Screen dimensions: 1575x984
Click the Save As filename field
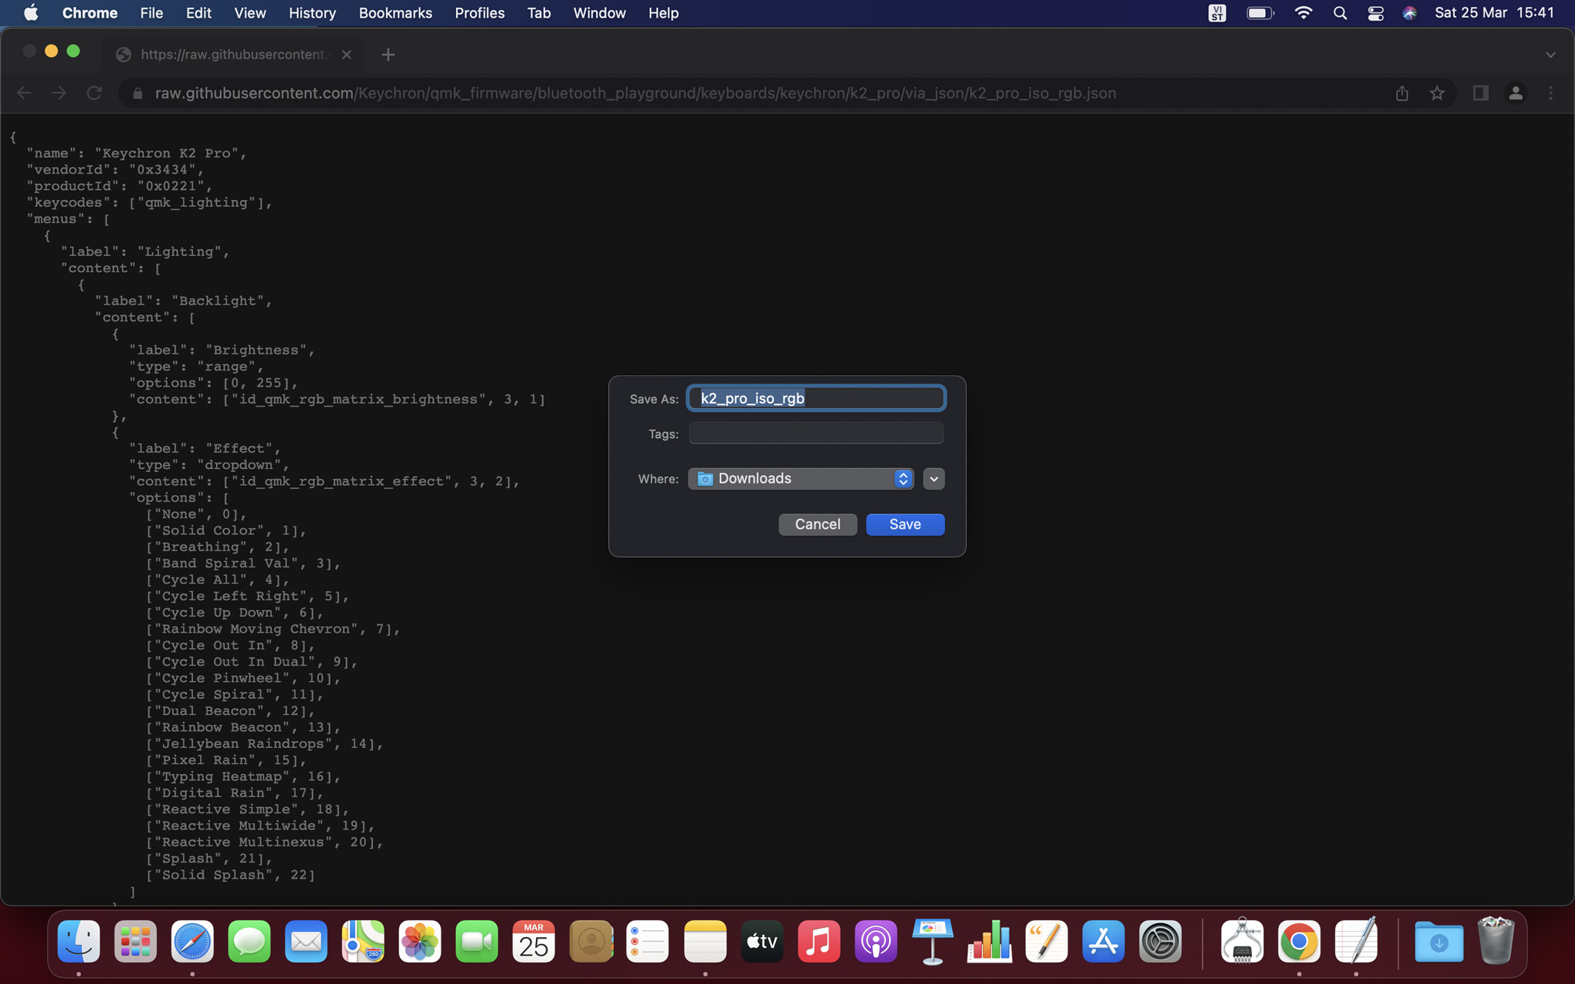coord(816,398)
